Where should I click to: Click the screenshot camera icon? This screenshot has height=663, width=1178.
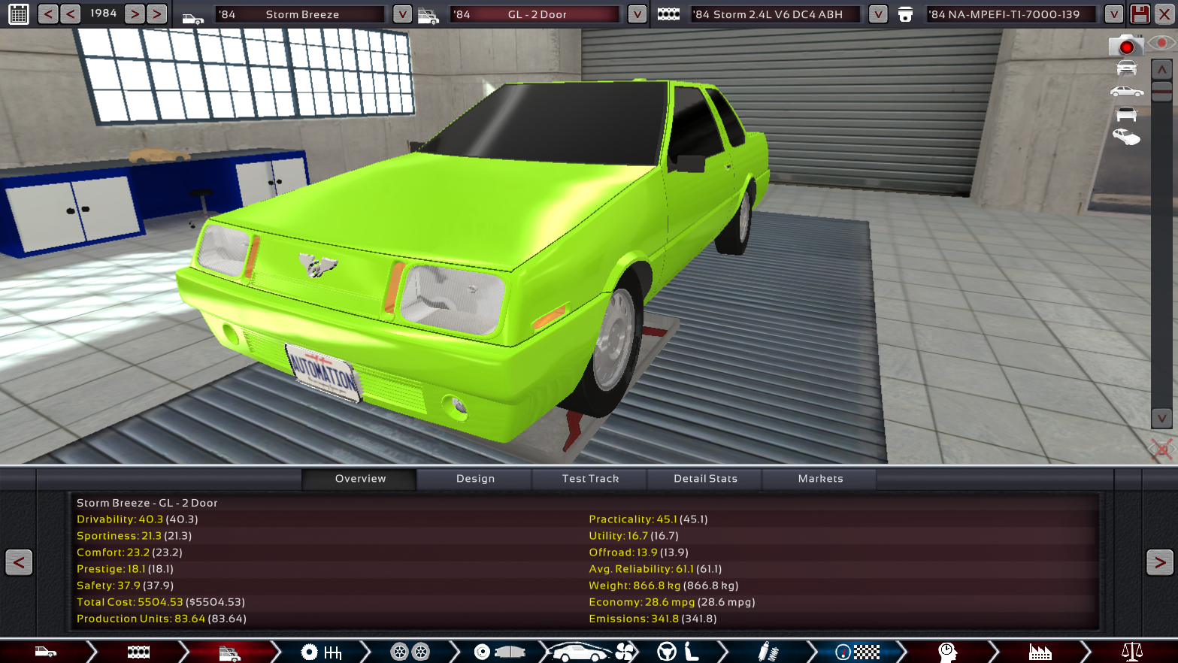coord(1125,46)
